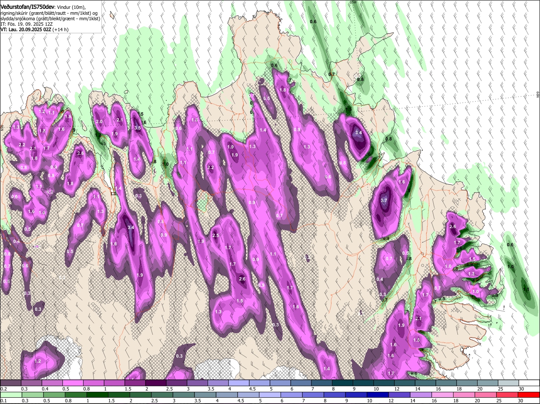Click the Veðurstofan/IS750dev title text
Viewport: 540px width, 404px height.
click(x=27, y=7)
